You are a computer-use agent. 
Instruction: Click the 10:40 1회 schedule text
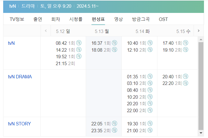point(136,43)
